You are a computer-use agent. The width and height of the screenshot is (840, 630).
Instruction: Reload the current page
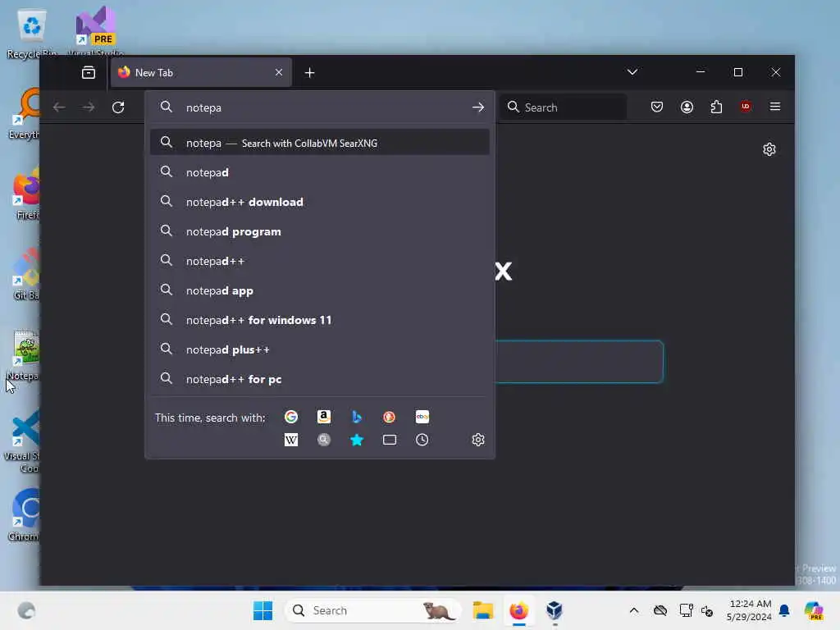(x=118, y=107)
